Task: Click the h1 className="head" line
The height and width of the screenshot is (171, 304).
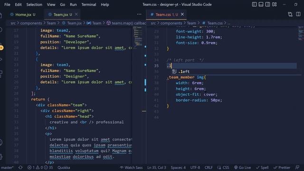Action: pos(69,116)
